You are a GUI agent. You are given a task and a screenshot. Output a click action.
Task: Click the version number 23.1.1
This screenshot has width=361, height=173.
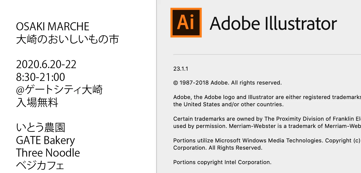[181, 69]
